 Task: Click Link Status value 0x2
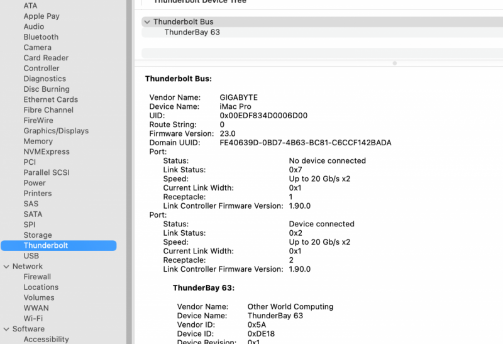point(295,233)
